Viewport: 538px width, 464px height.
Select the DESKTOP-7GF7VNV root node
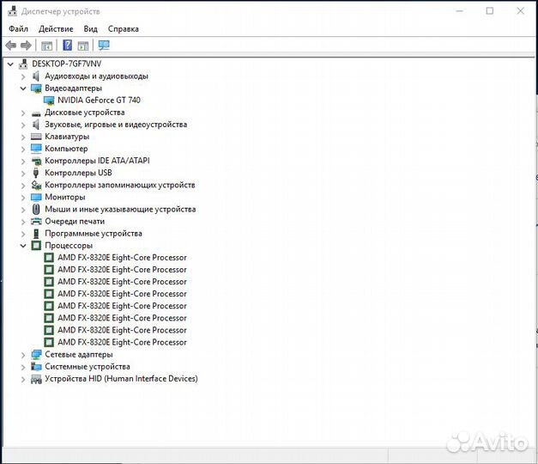(66, 64)
